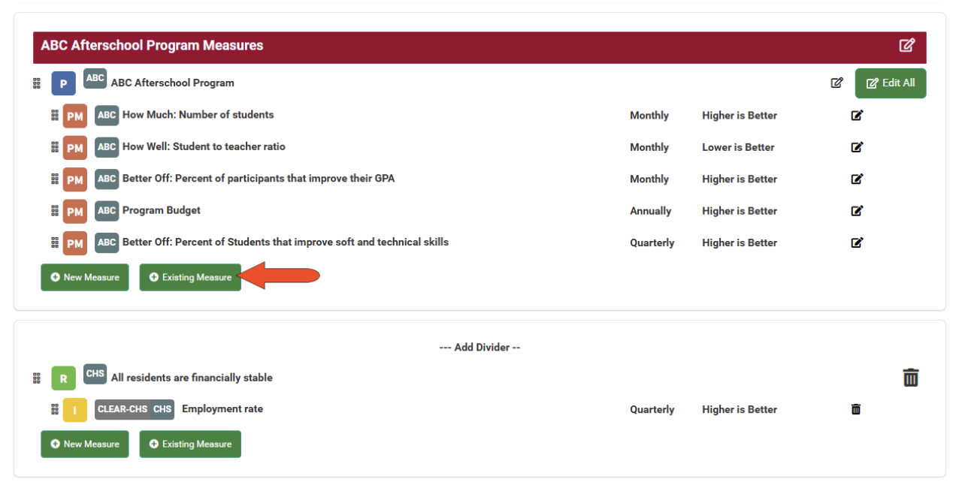This screenshot has height=491, width=962.
Task: Click Existing Measure button next to red arrow
Action: click(x=190, y=278)
